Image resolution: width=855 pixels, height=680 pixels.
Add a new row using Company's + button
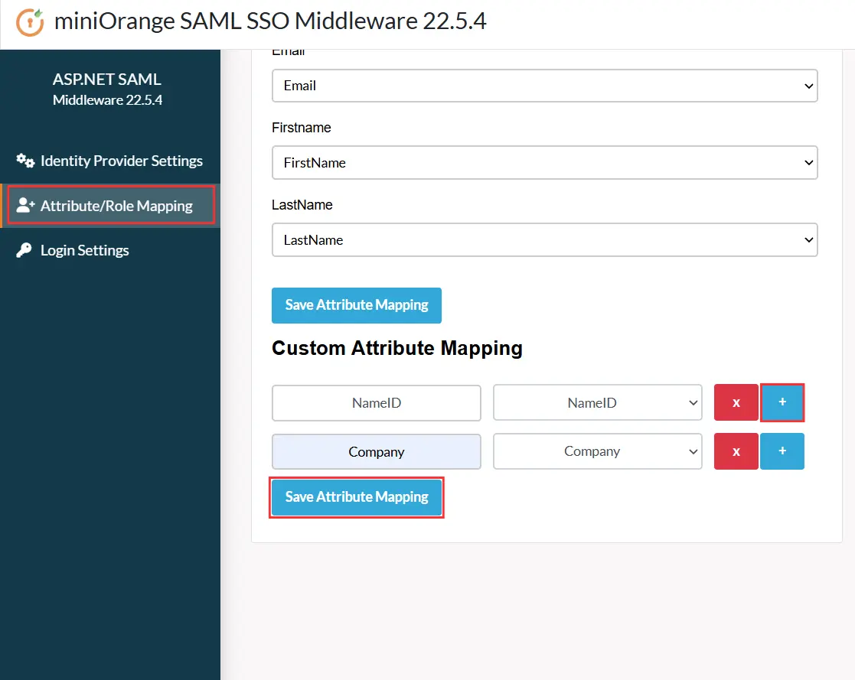[x=782, y=451]
